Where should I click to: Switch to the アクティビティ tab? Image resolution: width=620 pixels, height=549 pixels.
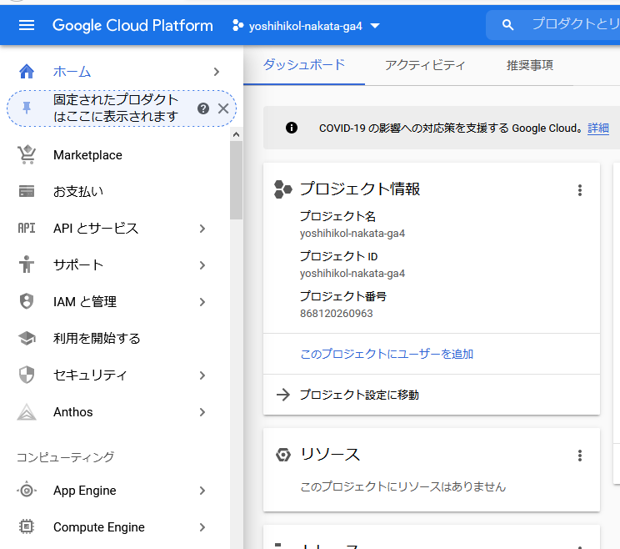click(x=425, y=65)
